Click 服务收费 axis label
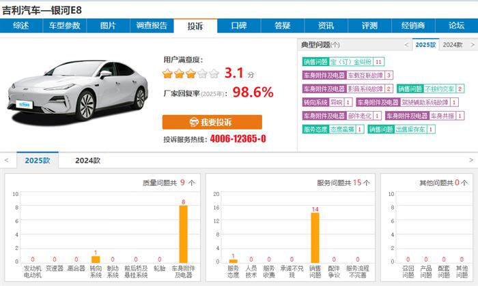The image size is (478, 286). (x=269, y=272)
